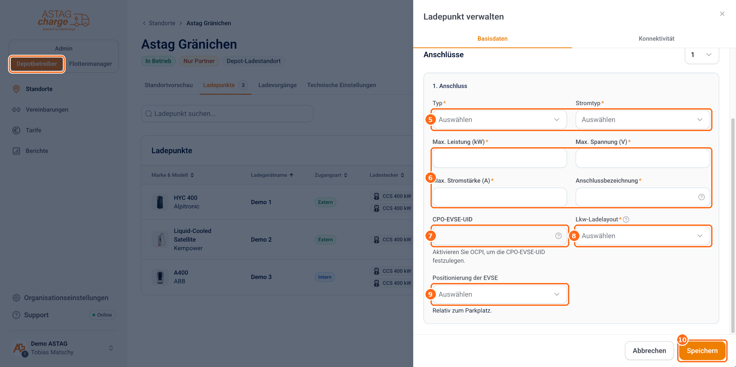This screenshot has width=736, height=367.
Task: Click the Liquid-Cooled Satellite charger thumbnail
Action: [160, 240]
